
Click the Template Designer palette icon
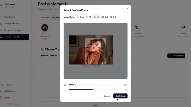coord(1,30)
